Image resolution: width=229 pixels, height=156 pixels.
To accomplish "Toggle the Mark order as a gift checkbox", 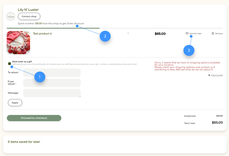I will (10, 63).
